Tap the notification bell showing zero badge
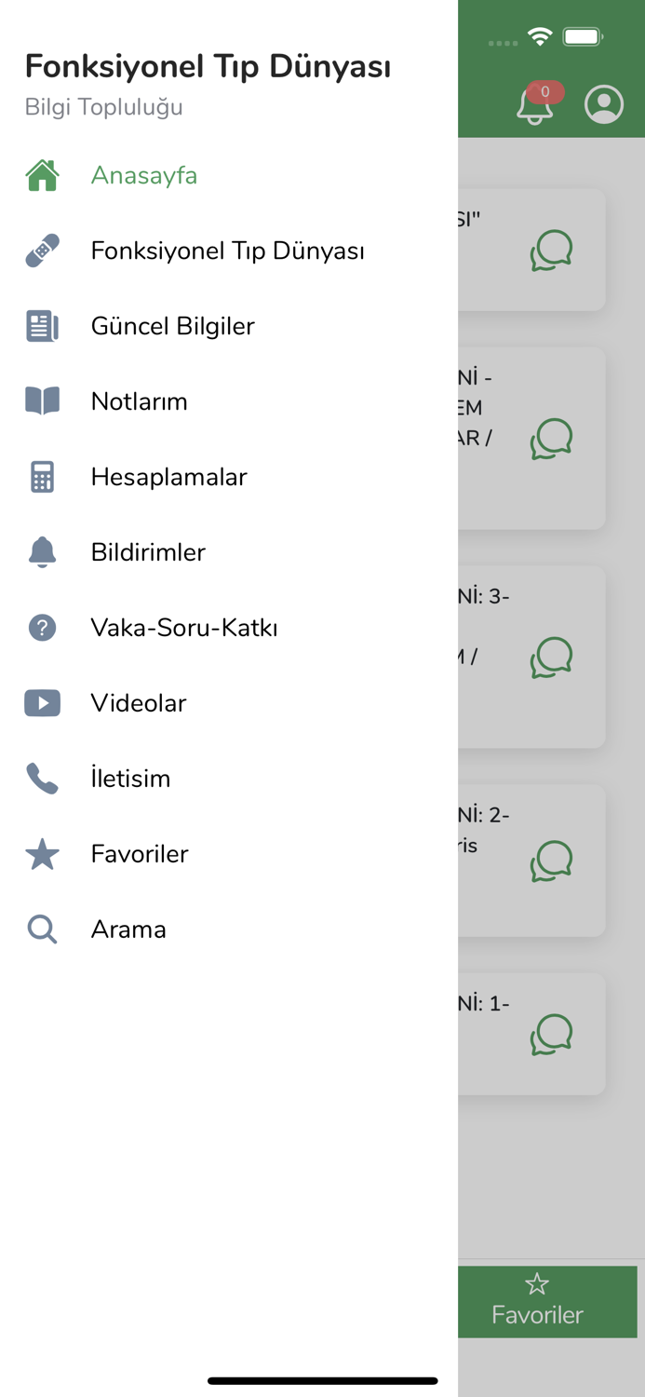The height and width of the screenshot is (1397, 645). tap(534, 106)
